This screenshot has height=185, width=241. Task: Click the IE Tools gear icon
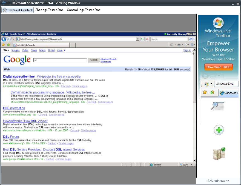coord(192,45)
